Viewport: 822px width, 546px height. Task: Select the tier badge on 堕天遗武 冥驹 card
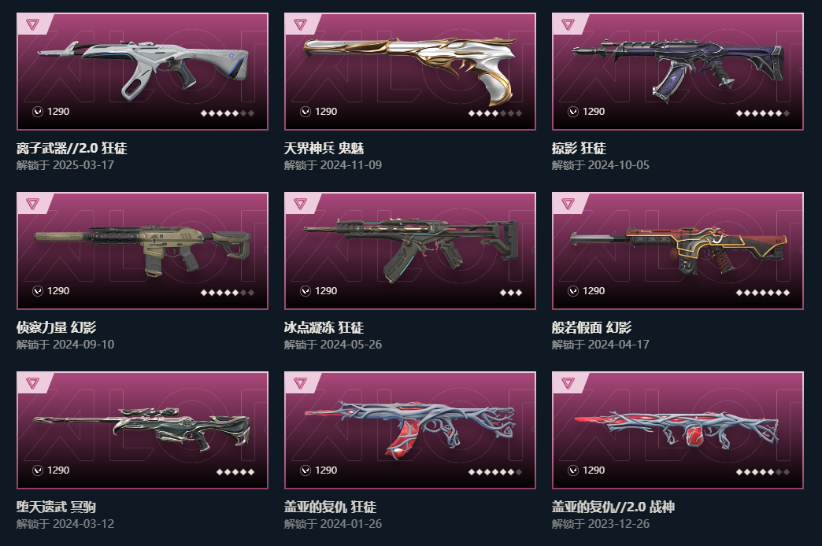[x=32, y=383]
